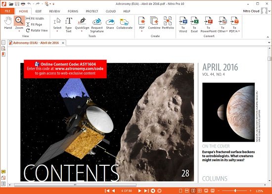
Task: Click Fit Width in View group
Action: [x=35, y=18]
